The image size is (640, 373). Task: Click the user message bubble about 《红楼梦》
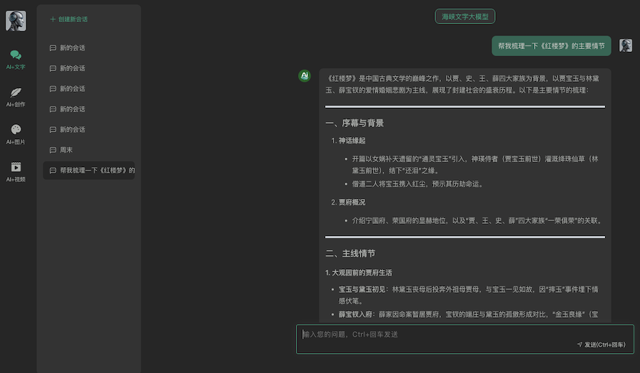pyautogui.click(x=551, y=45)
